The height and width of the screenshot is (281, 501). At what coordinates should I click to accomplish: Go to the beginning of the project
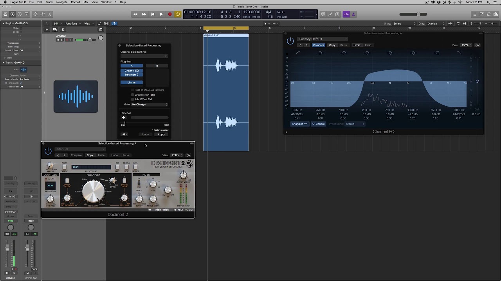point(153,14)
